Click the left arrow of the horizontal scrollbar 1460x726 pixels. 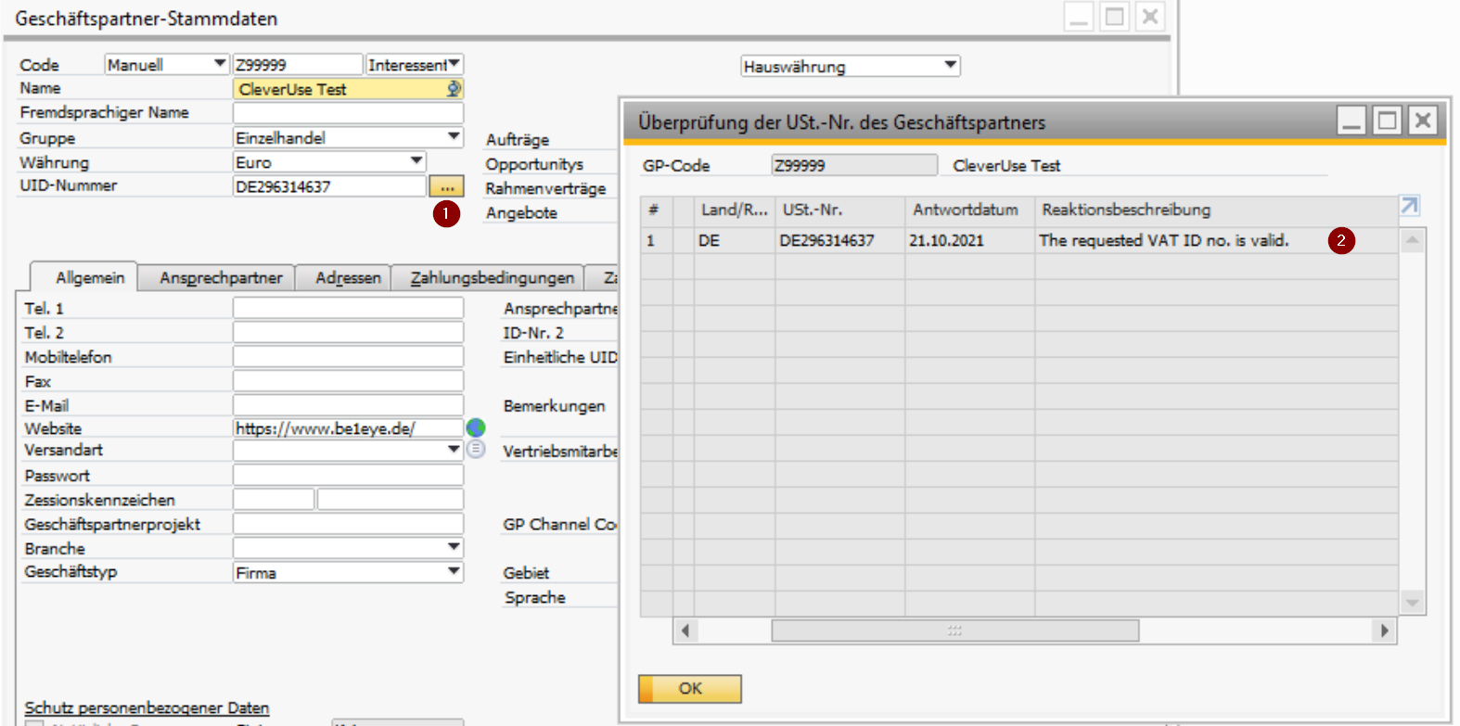[685, 630]
